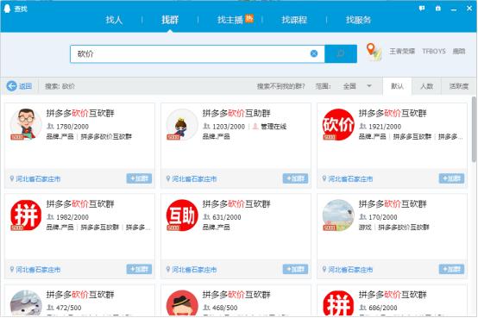This screenshot has width=478, height=318.
Task: Open the 找服务 tab
Action: pyautogui.click(x=359, y=20)
